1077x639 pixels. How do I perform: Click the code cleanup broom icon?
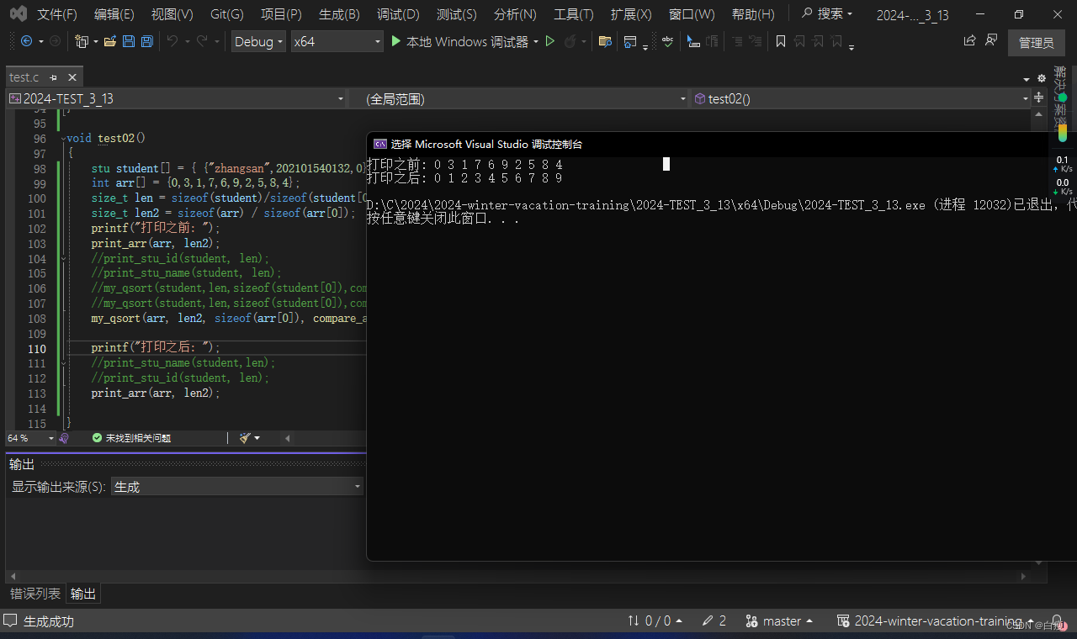pos(245,438)
